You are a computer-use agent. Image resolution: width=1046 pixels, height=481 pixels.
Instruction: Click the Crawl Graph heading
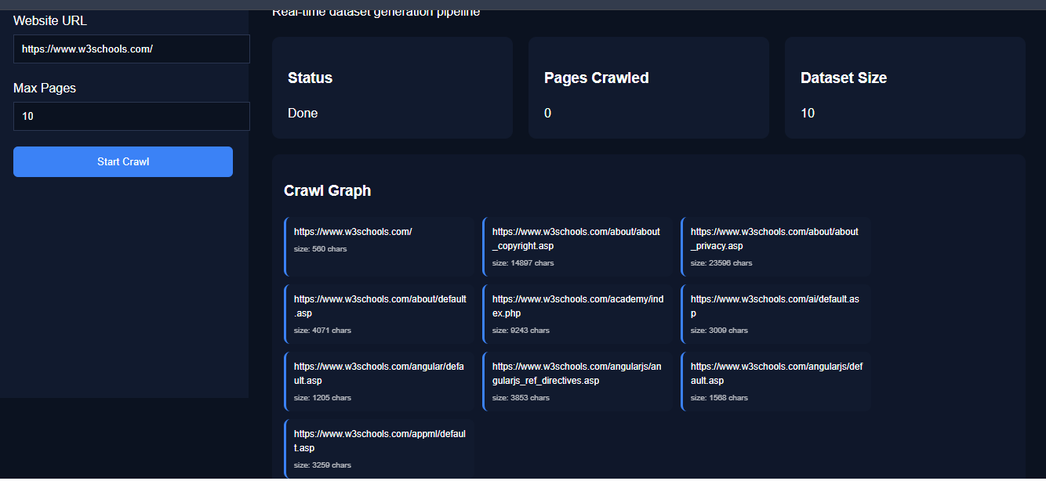pos(328,190)
